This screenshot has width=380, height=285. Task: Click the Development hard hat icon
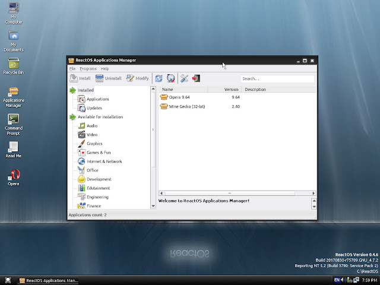click(81, 179)
